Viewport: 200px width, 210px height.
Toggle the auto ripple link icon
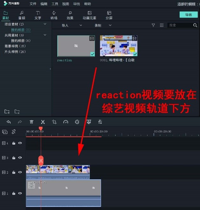click(14, 132)
